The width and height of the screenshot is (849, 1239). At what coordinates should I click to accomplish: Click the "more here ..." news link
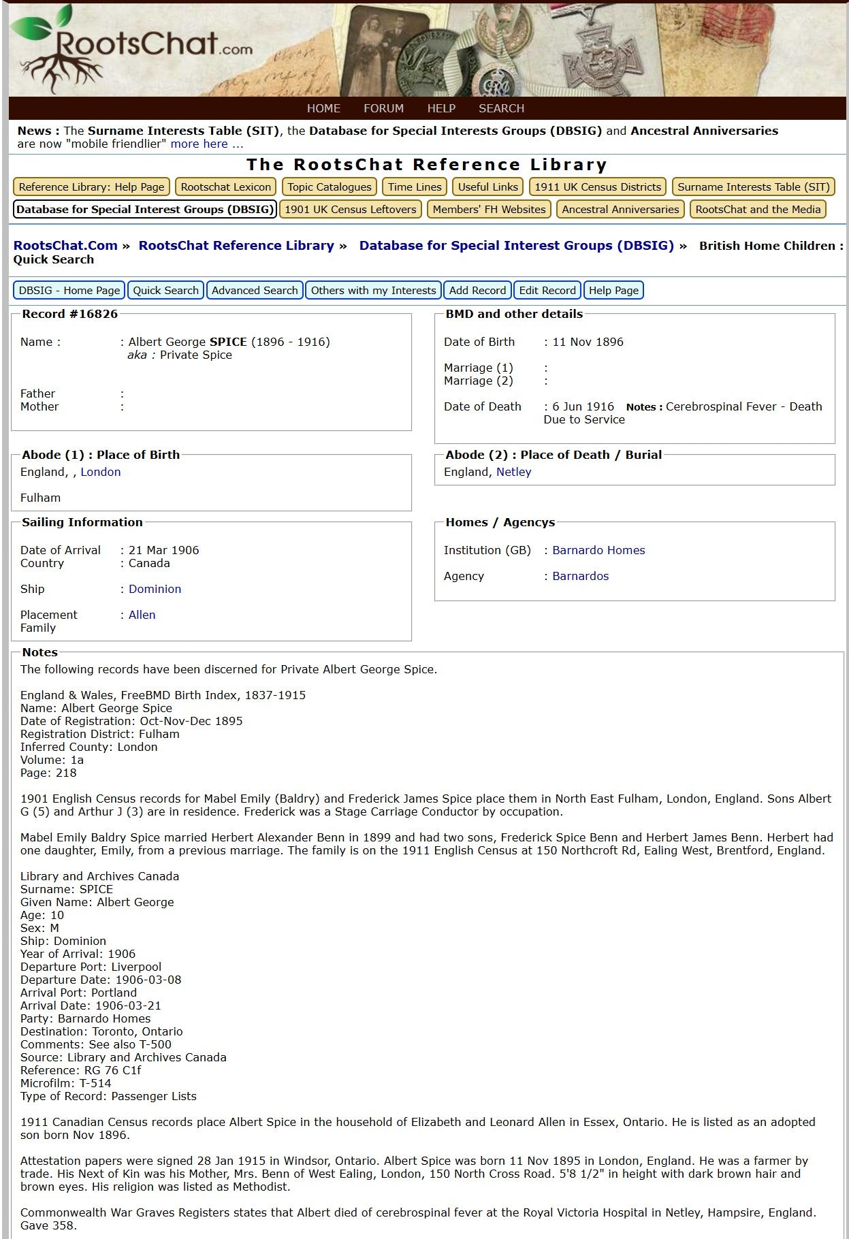pos(206,144)
